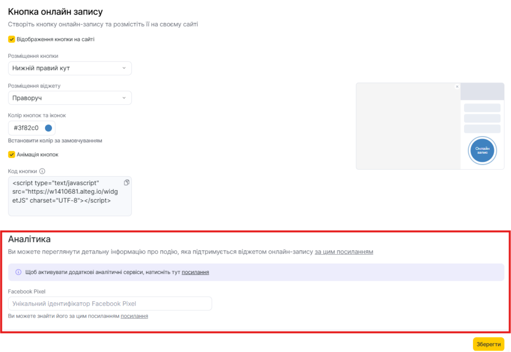Viewport: 511px width, 352px height.
Task: Open посилання link below Facebook Pixel
Action: 134,316
